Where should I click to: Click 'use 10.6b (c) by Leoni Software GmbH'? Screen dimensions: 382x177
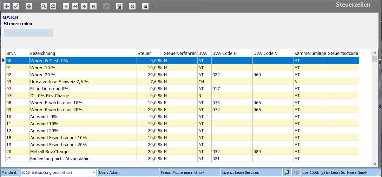pos(340,173)
